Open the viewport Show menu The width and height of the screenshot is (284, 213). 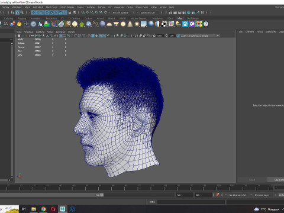pyautogui.click(x=50, y=32)
